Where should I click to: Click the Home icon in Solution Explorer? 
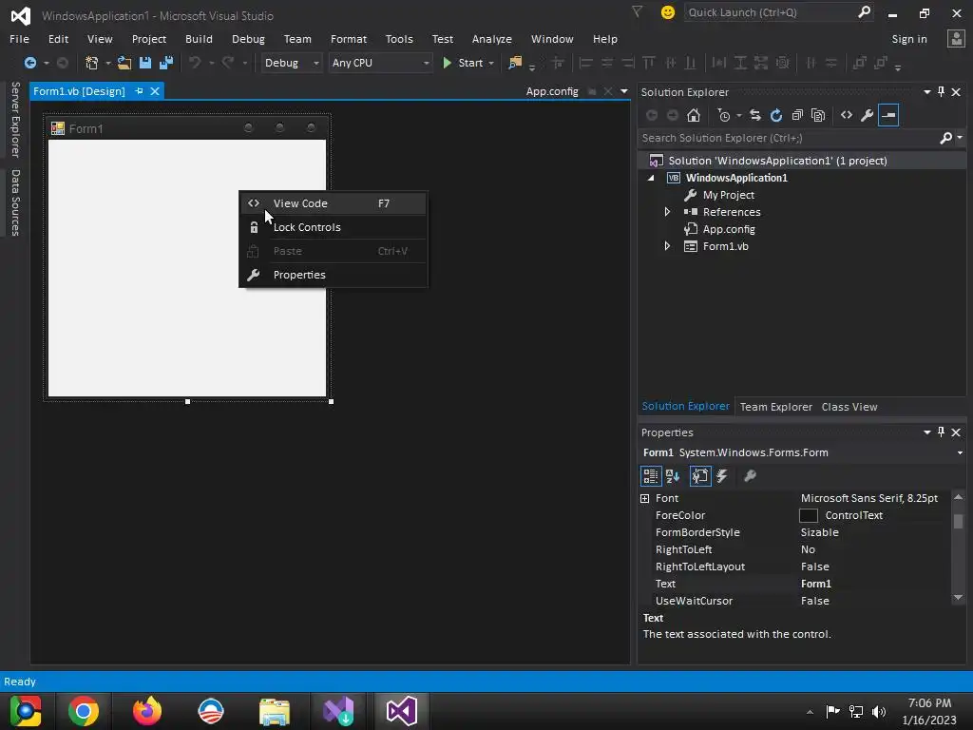[x=694, y=115]
